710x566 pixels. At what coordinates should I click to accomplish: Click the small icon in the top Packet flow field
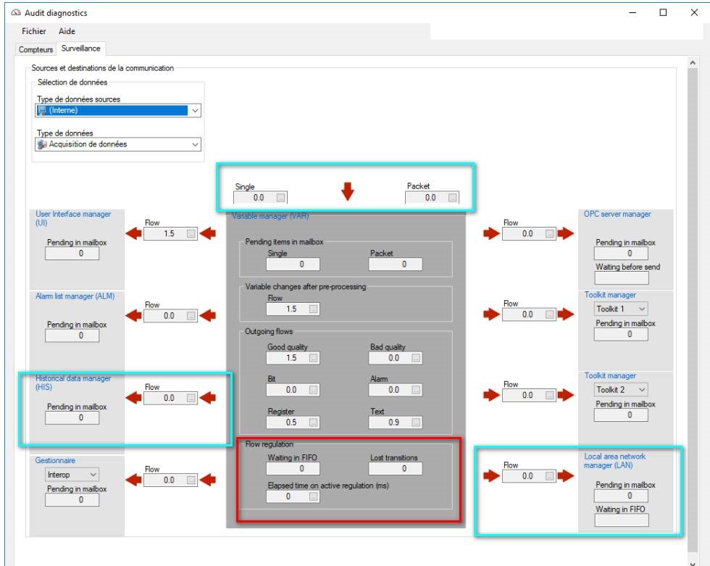coord(453,197)
